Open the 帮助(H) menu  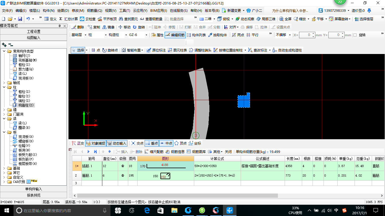coord(196,11)
